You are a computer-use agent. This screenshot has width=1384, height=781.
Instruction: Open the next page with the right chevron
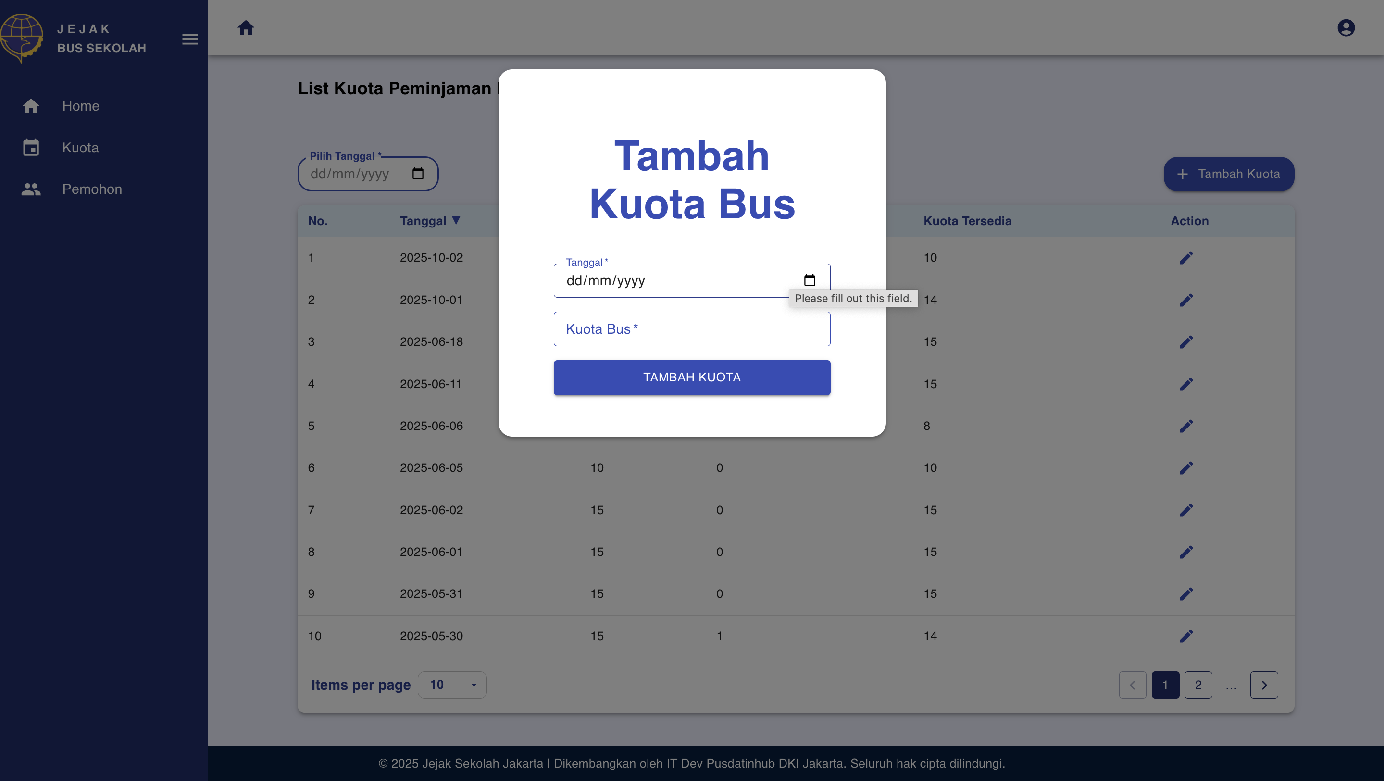tap(1264, 685)
